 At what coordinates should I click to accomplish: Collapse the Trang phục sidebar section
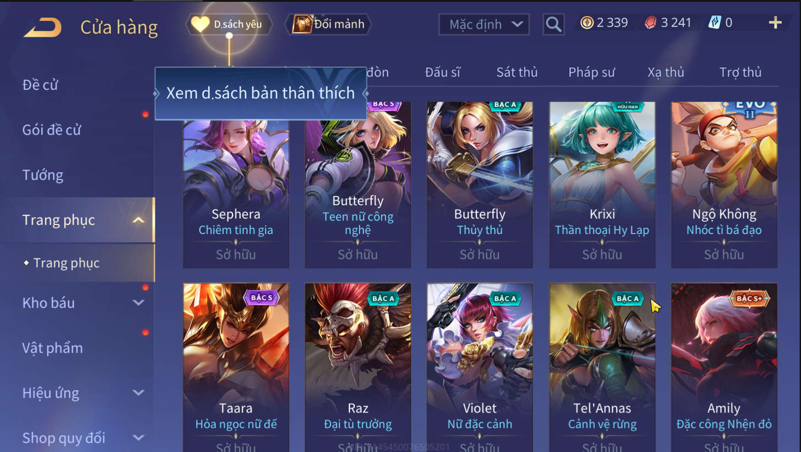pyautogui.click(x=138, y=220)
